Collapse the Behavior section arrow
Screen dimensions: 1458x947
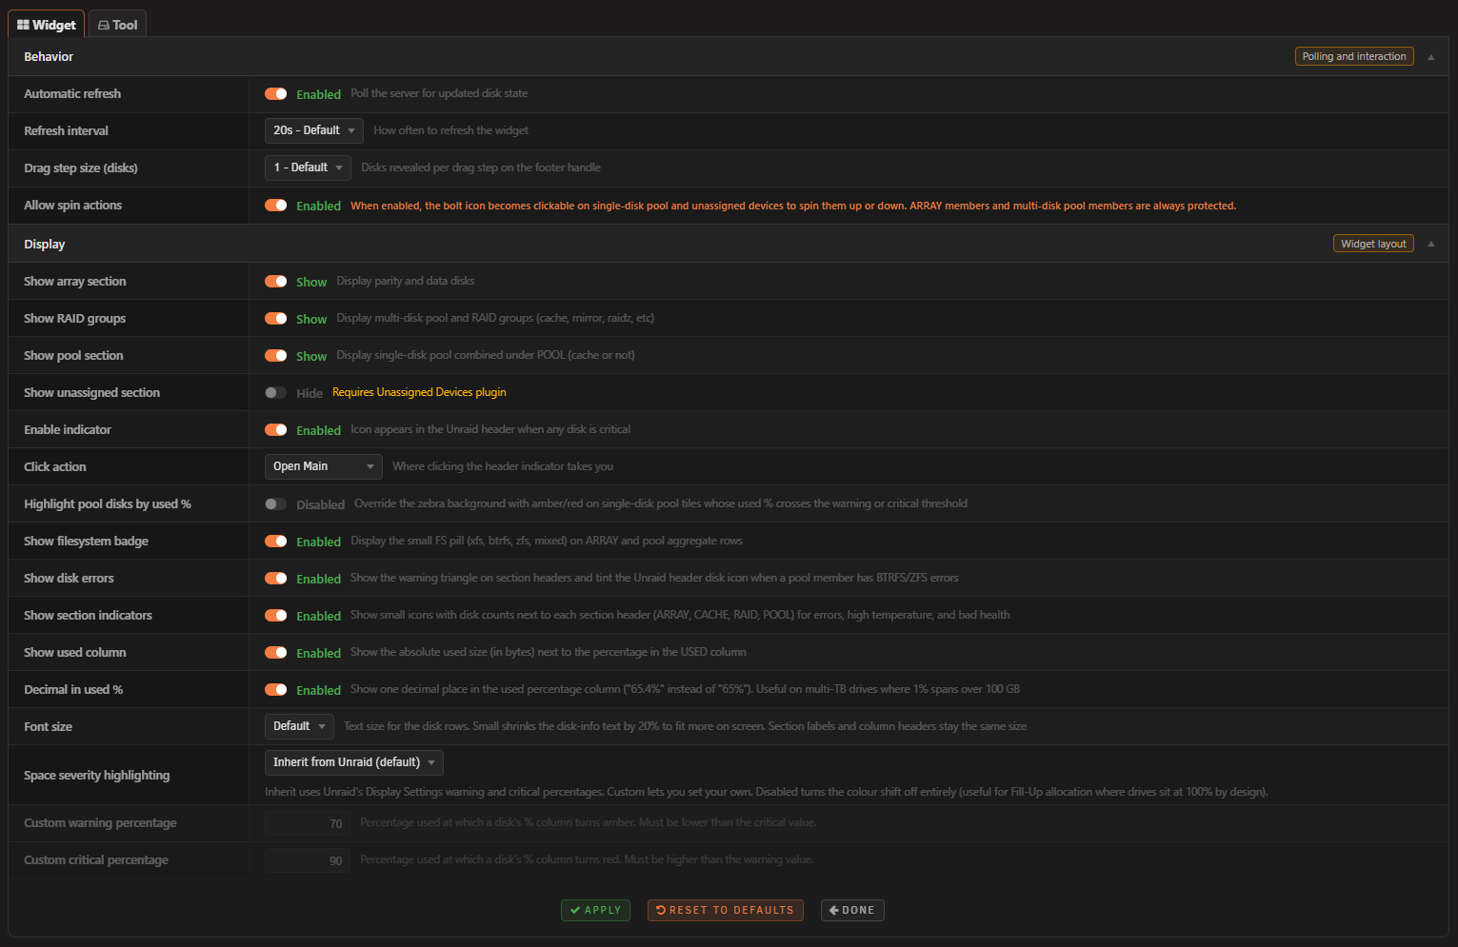point(1430,57)
